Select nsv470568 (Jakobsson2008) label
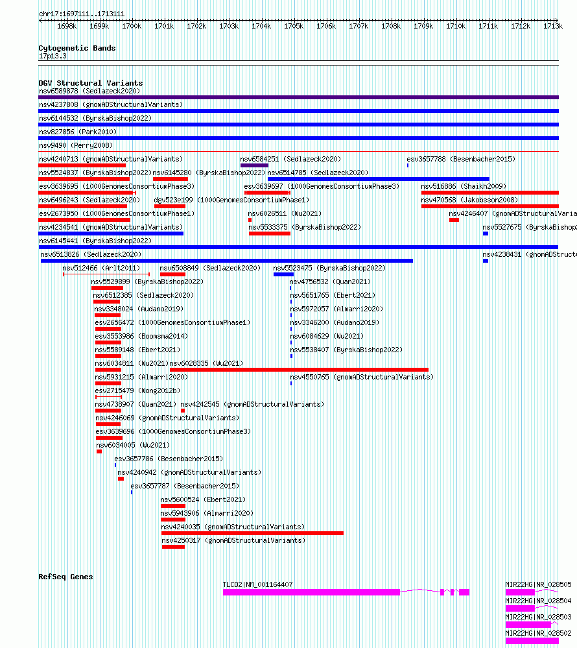 [469, 200]
